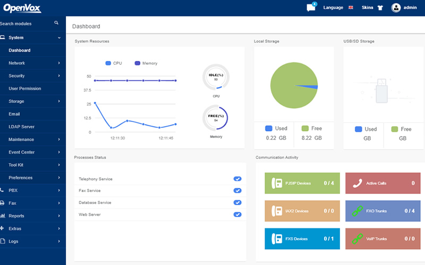425x265 pixels.
Task: Click the Skins link in header
Action: (367, 7)
